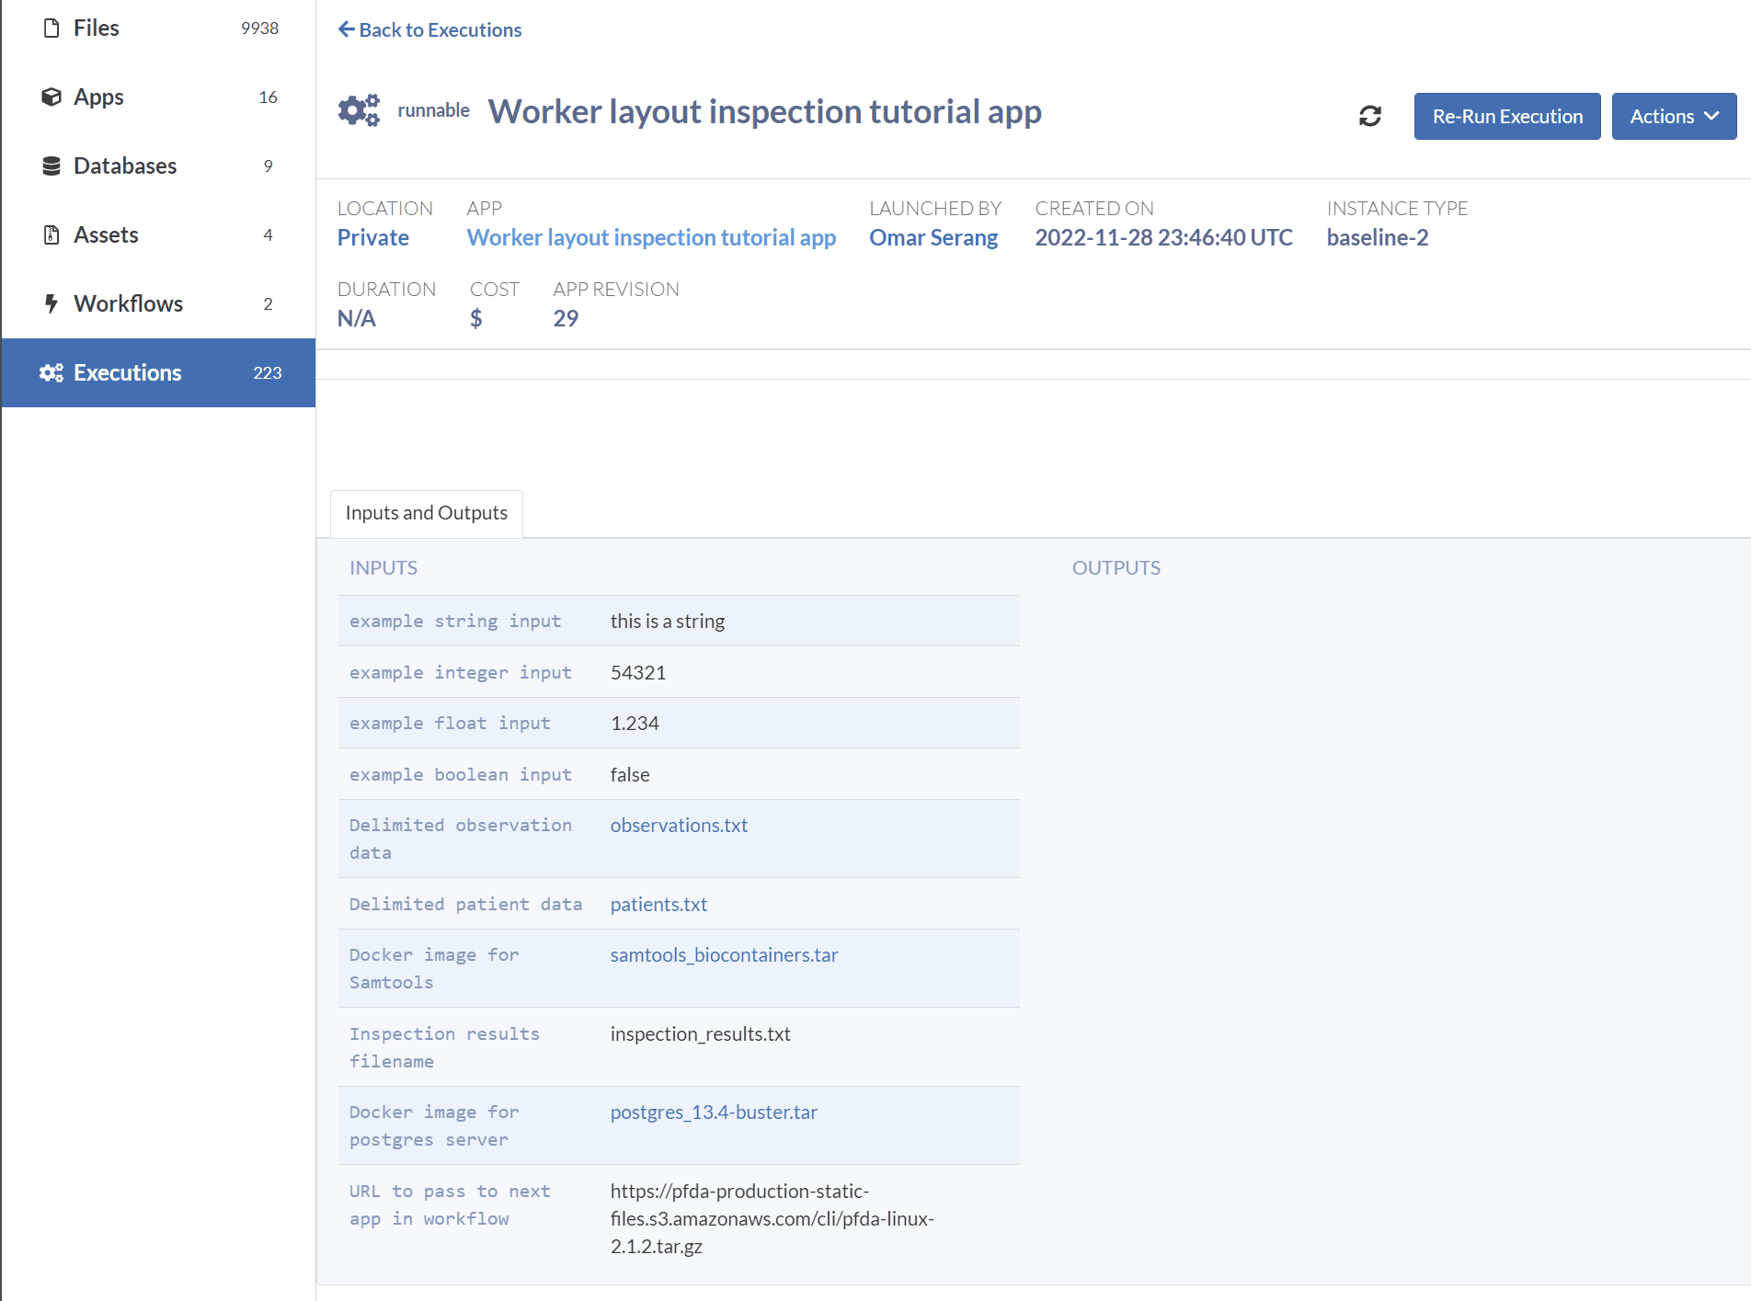Click the Assets archive icon in sidebar
Screen dimensions: 1751x1301
coord(51,234)
